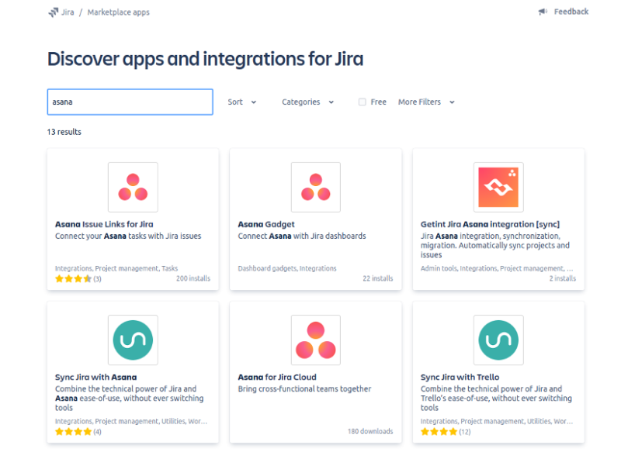The height and width of the screenshot is (452, 621).
Task: Click inside the asana search field
Action: (x=130, y=102)
